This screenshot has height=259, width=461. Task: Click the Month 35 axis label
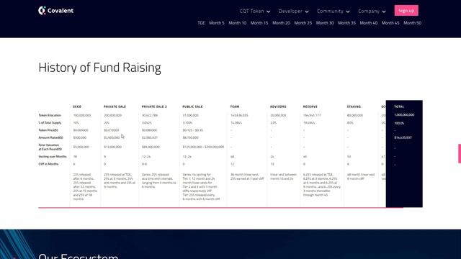[346, 23]
